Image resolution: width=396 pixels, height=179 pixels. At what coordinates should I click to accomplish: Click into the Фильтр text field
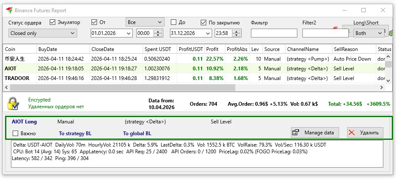pos(274,33)
